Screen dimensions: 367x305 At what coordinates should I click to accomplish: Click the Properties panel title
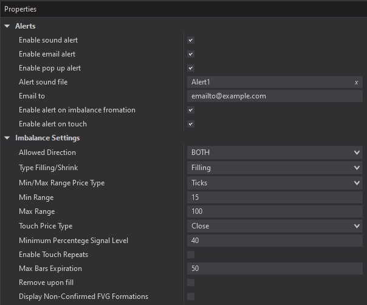[21, 9]
